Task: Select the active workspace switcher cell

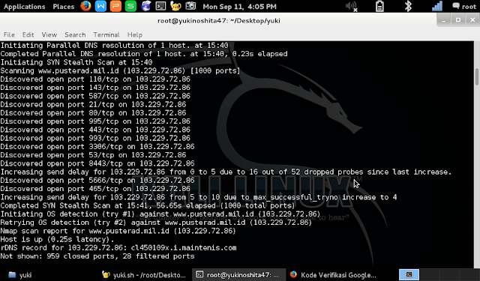Action: click(409, 274)
